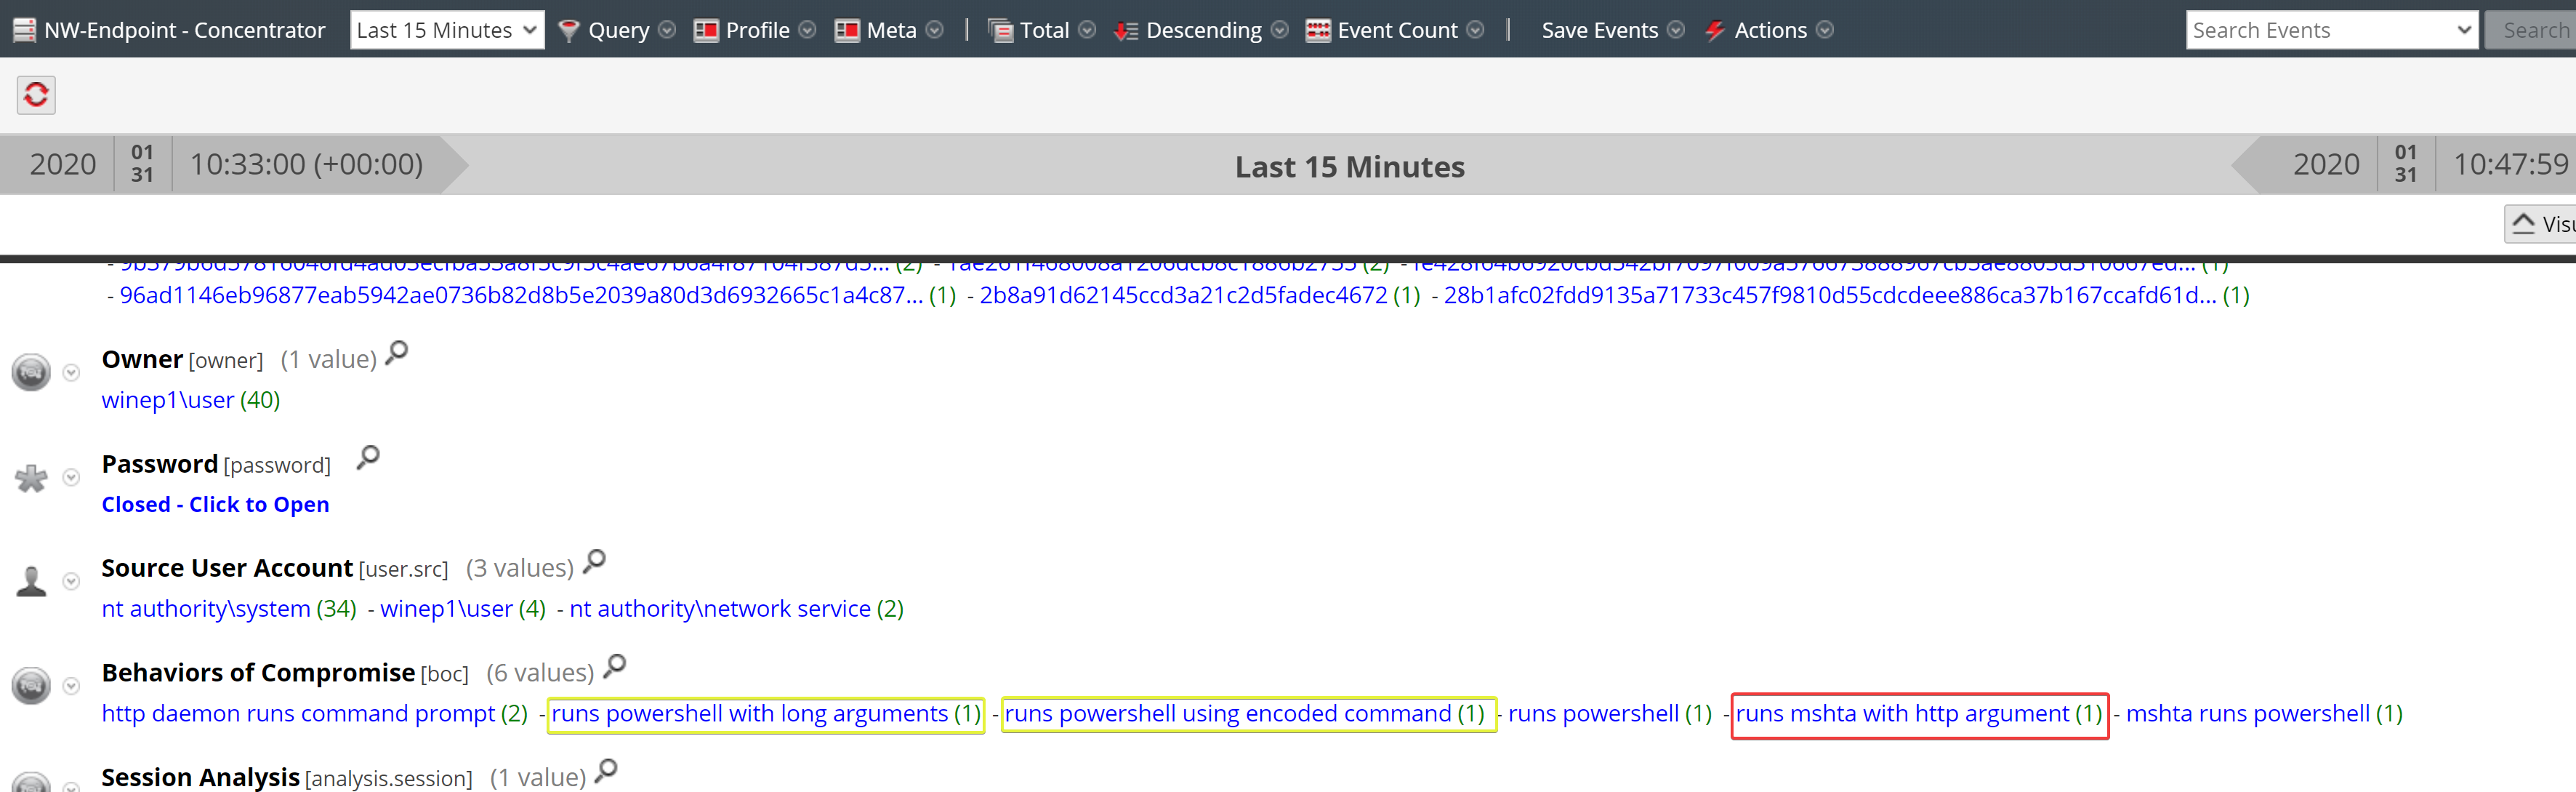Expand Behaviors of Compromise options arrow
The width and height of the screenshot is (2576, 792).
tap(71, 686)
